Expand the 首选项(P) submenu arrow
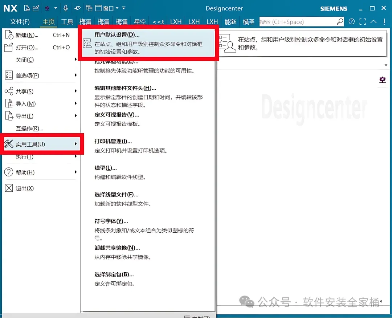Screen dimensions: 392x318 75,75
